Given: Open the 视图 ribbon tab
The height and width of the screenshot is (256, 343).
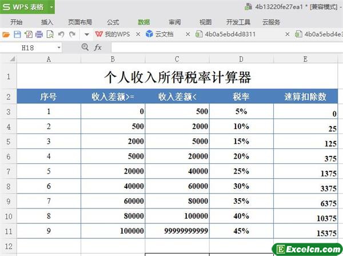Looking at the screenshot, I should point(205,22).
